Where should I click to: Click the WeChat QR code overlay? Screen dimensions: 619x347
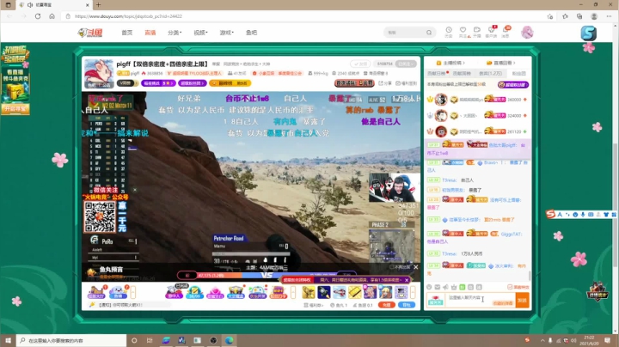[x=100, y=216]
